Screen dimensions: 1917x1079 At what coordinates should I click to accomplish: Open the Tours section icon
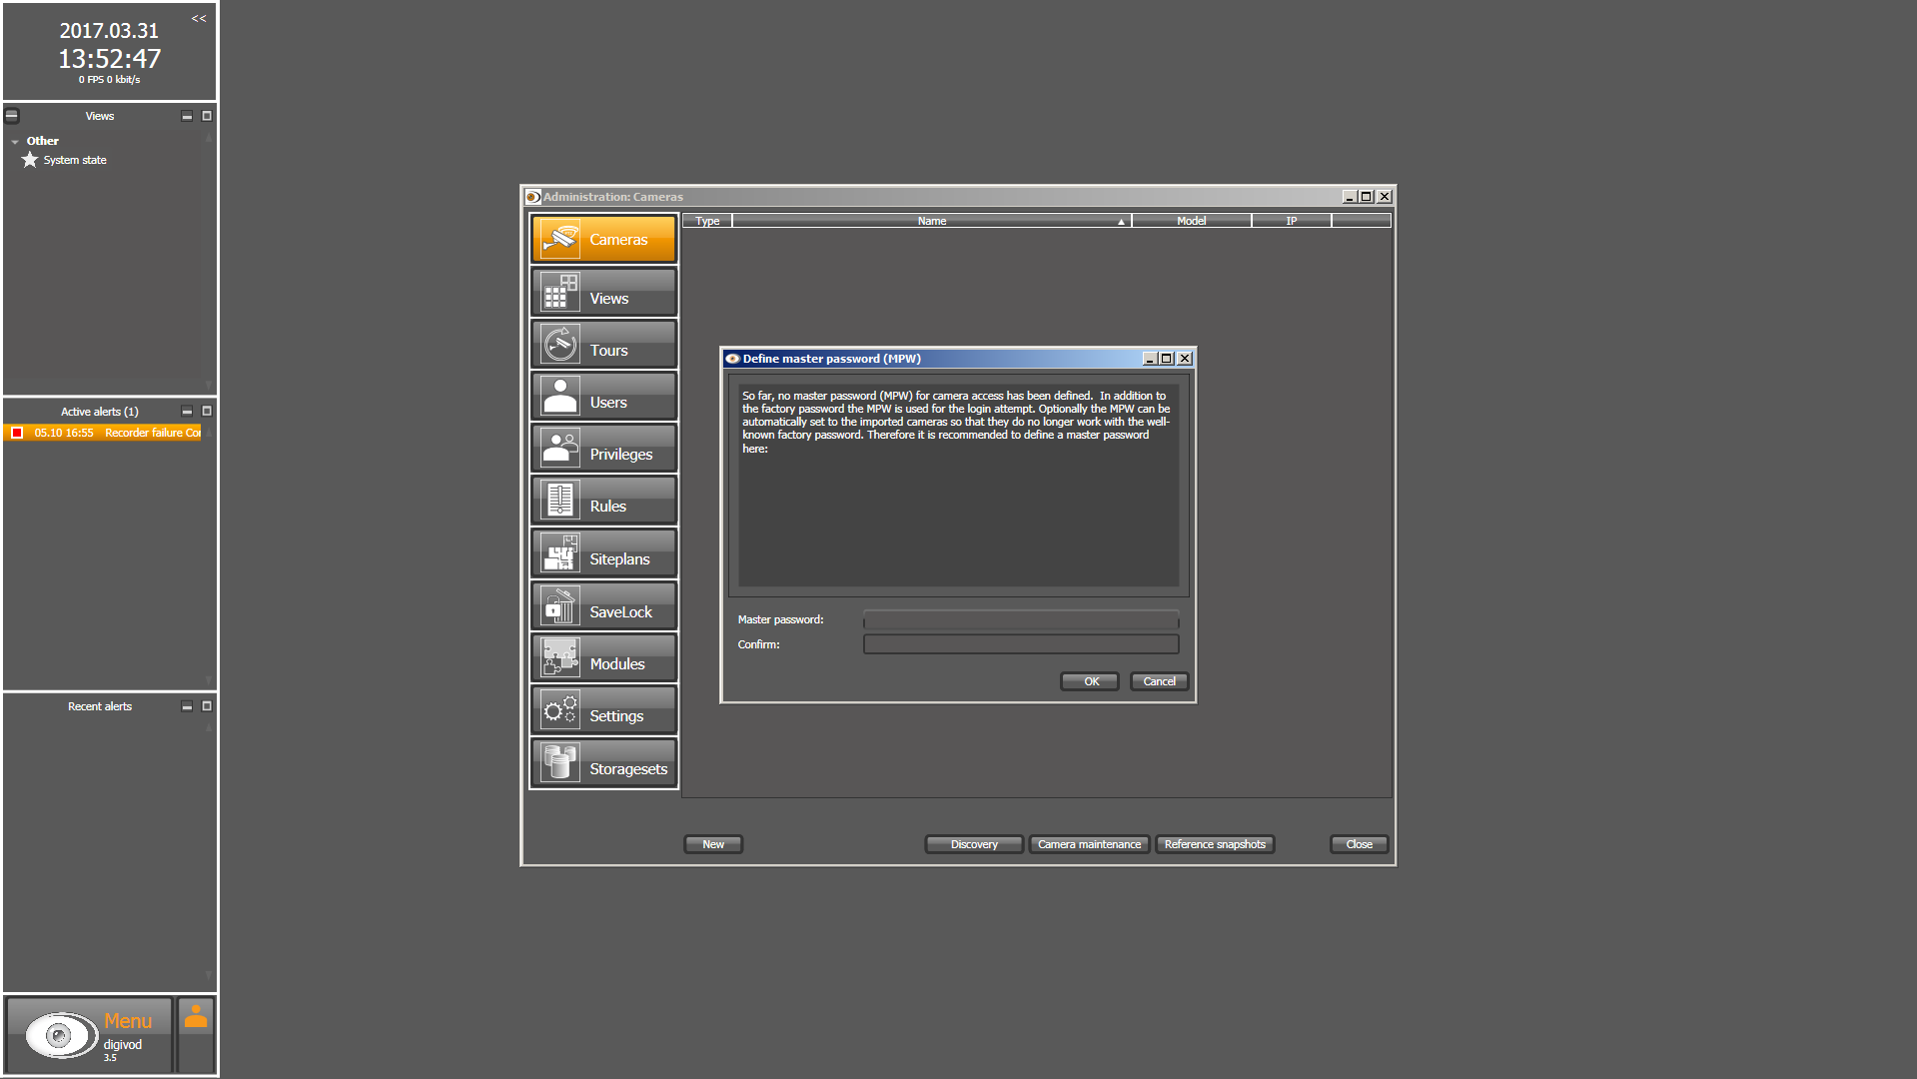(x=559, y=346)
